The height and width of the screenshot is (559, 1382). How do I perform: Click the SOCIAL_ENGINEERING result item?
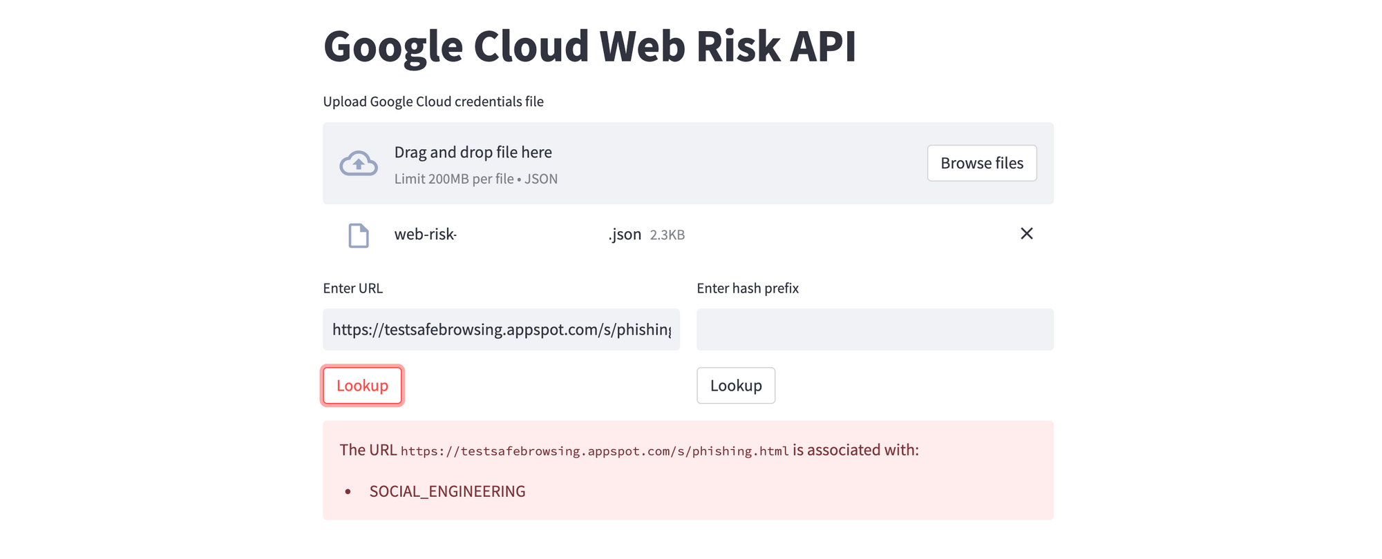pos(447,491)
